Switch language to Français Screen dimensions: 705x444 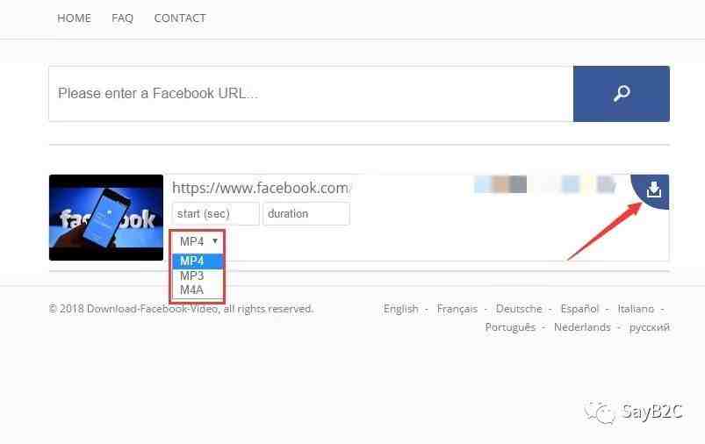tap(457, 309)
